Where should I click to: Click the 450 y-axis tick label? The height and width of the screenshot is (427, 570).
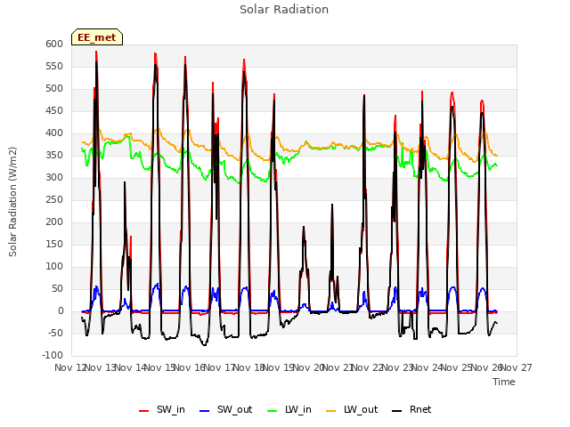[x=54, y=110]
